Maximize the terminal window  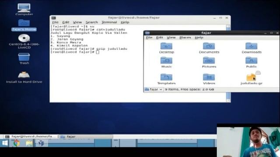pos(220,18)
